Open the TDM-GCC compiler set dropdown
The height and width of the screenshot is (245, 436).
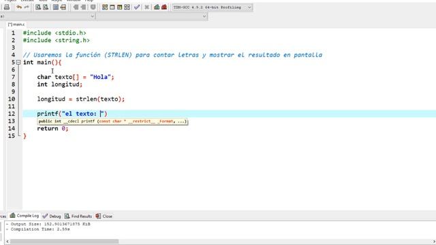coord(213,7)
